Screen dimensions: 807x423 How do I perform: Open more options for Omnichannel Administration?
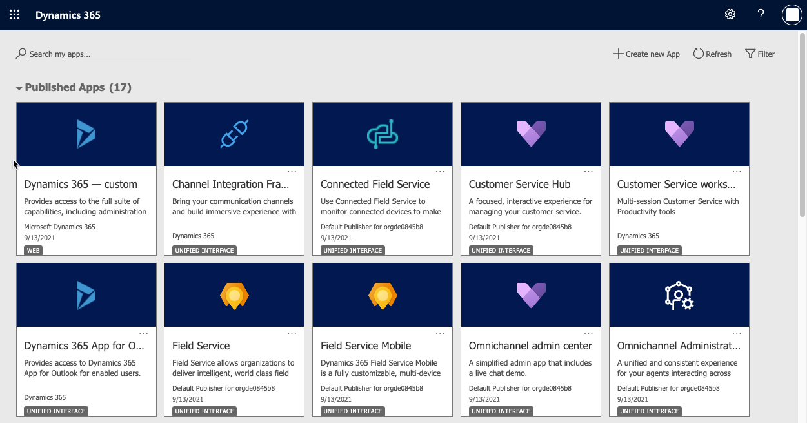click(737, 333)
